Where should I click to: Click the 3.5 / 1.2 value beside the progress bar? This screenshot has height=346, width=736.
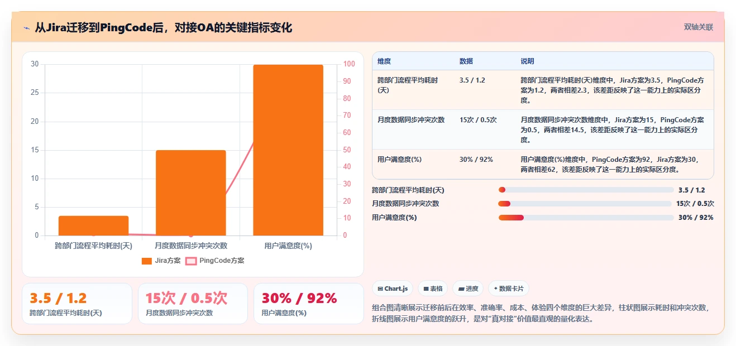pyautogui.click(x=692, y=190)
